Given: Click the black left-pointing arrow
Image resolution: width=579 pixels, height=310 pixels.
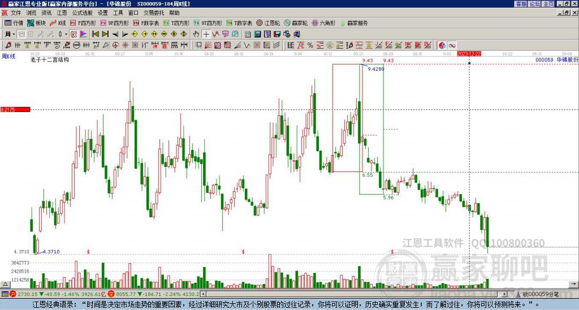Looking at the screenshot, I should tap(115, 34).
